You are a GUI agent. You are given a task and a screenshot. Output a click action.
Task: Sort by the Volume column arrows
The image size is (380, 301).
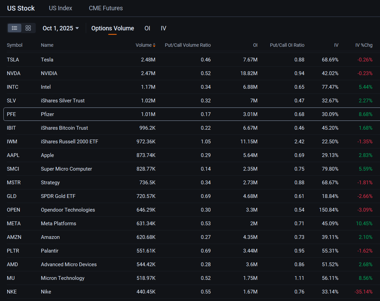pyautogui.click(x=154, y=45)
